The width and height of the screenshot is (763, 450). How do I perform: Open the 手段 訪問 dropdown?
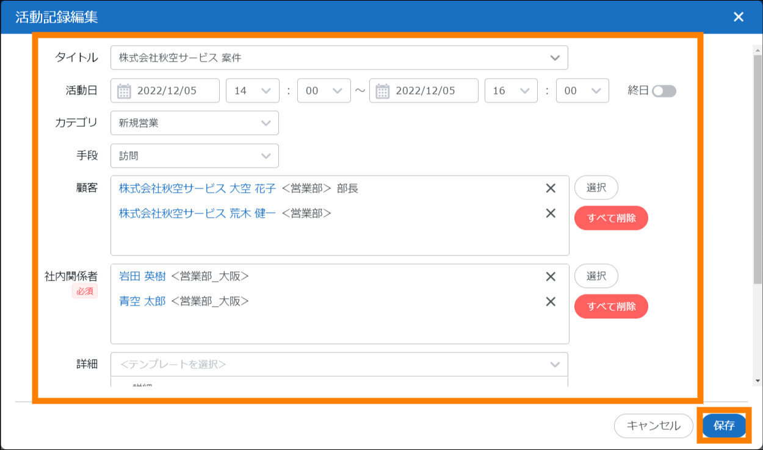[195, 156]
